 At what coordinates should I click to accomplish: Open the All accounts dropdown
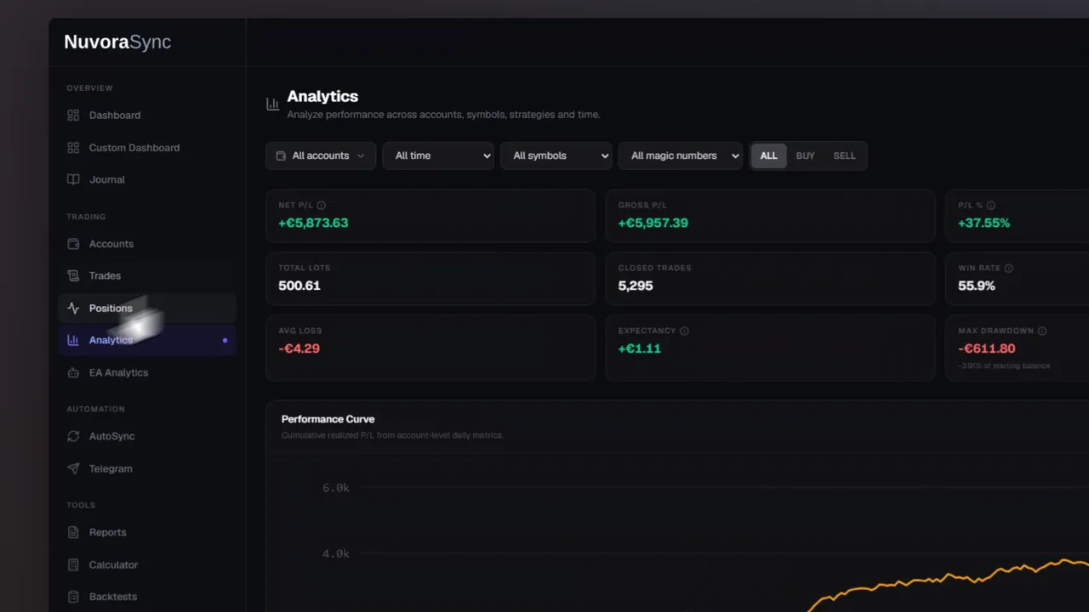pos(321,156)
